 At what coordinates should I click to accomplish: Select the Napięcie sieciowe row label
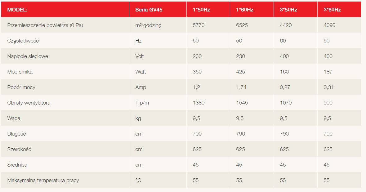28,56
